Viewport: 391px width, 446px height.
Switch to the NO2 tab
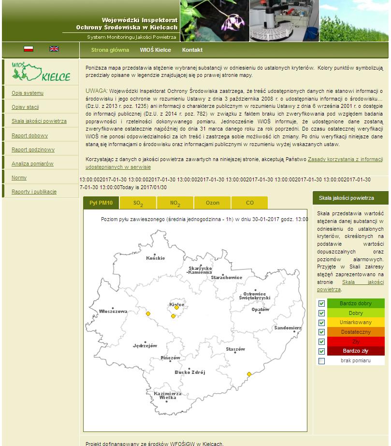175,203
